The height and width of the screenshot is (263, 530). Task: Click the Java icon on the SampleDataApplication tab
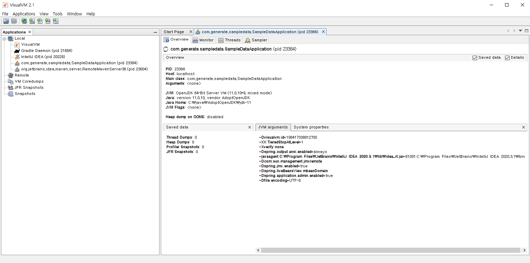(198, 32)
